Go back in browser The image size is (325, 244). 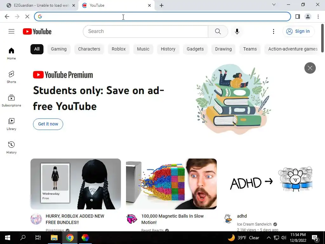(7, 17)
